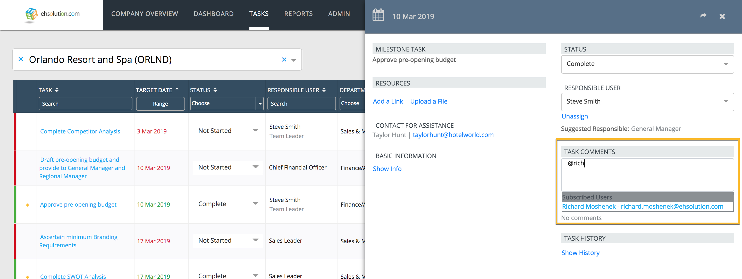
Task: Click the 17 Mar 2019 date for Ascertain Branding
Action: (x=153, y=241)
